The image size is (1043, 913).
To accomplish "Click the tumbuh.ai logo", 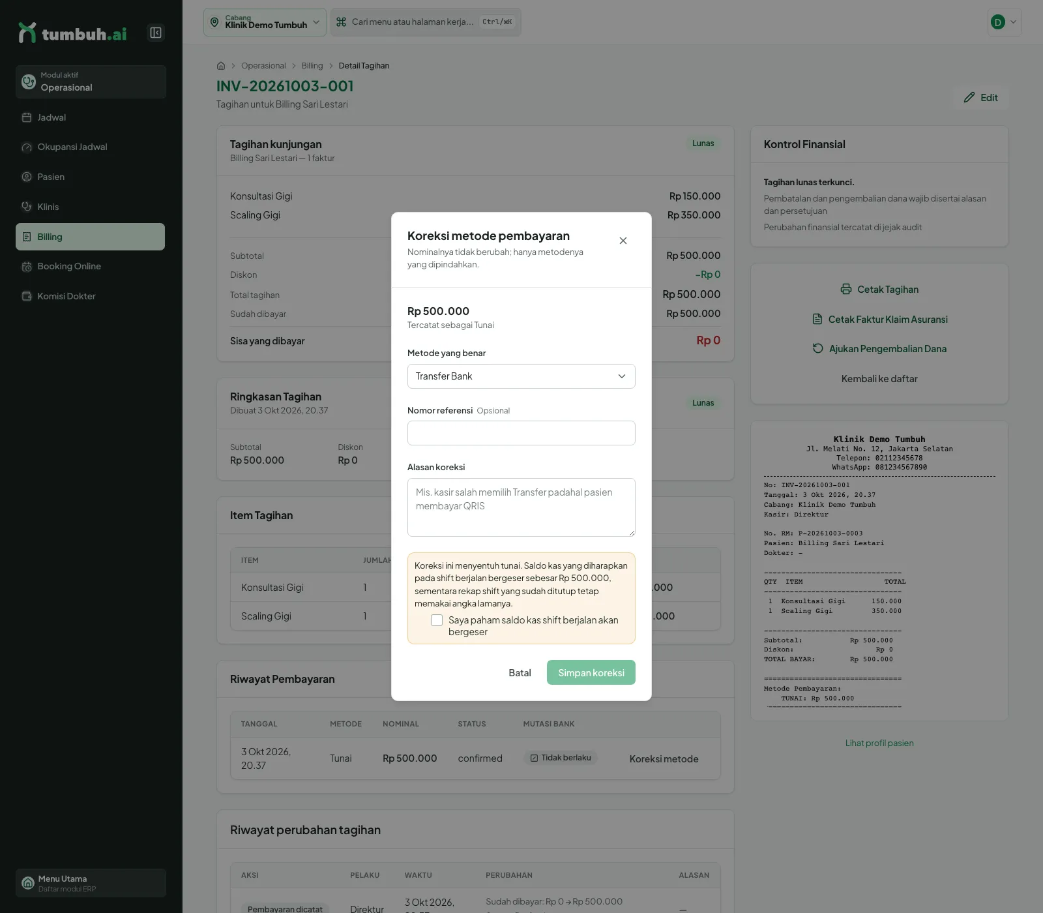I will click(x=72, y=33).
